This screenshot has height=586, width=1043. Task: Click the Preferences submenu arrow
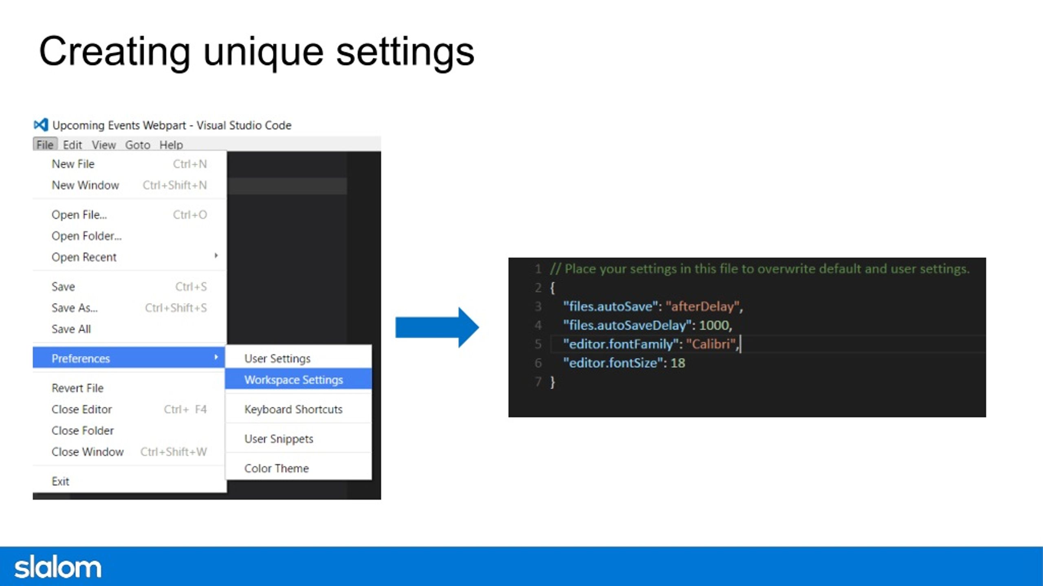216,357
